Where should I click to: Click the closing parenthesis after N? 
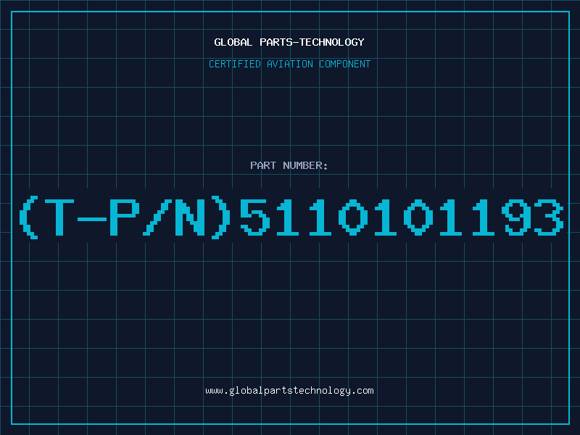(221, 217)
